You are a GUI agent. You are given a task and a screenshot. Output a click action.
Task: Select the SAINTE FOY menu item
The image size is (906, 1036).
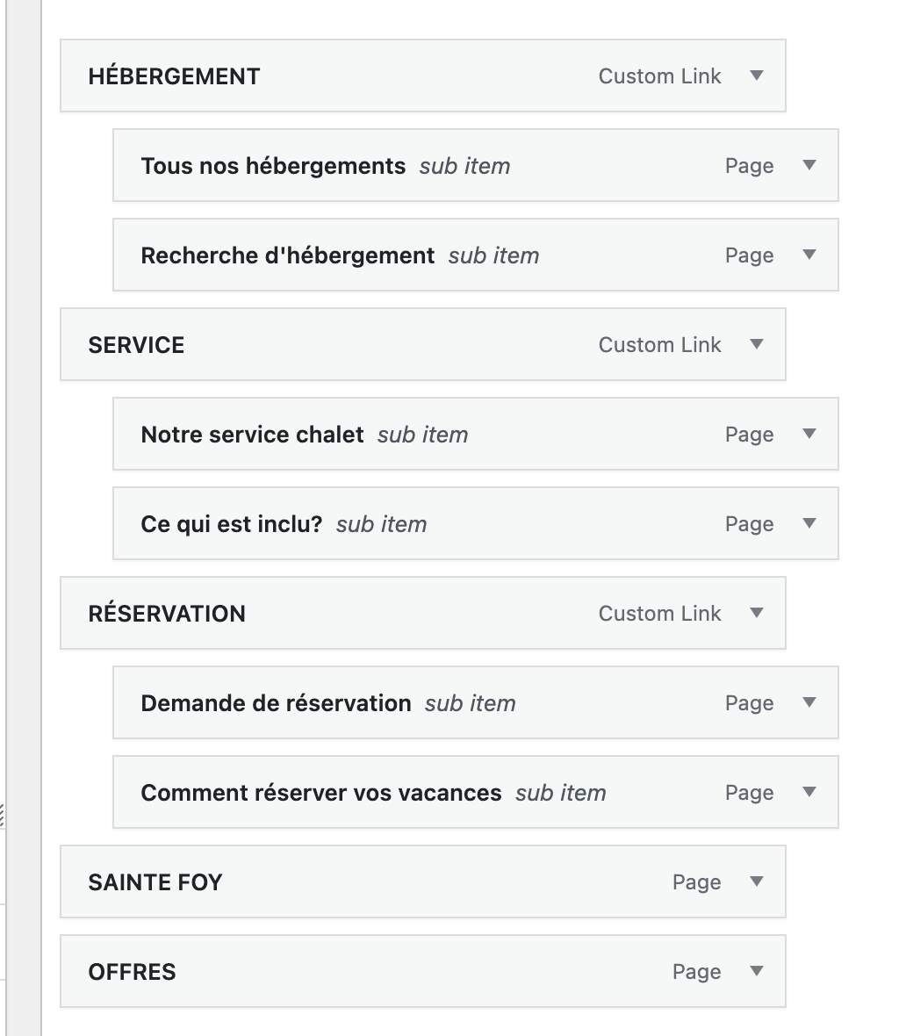423,881
